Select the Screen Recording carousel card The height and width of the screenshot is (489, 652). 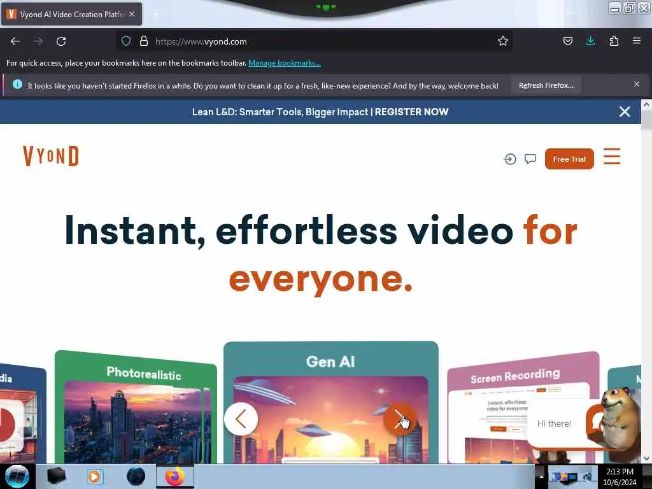[523, 407]
